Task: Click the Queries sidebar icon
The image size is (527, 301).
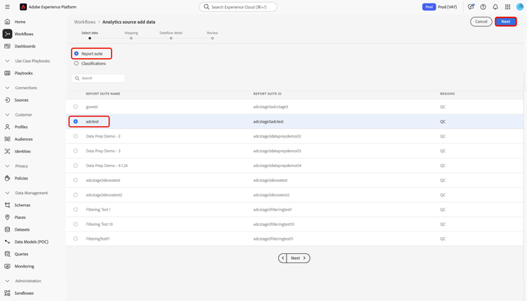Action: pyautogui.click(x=8, y=254)
